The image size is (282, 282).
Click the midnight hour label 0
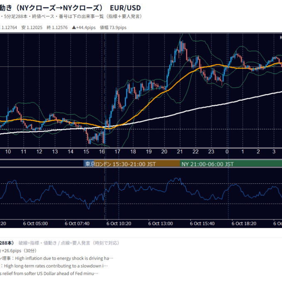point(227,152)
